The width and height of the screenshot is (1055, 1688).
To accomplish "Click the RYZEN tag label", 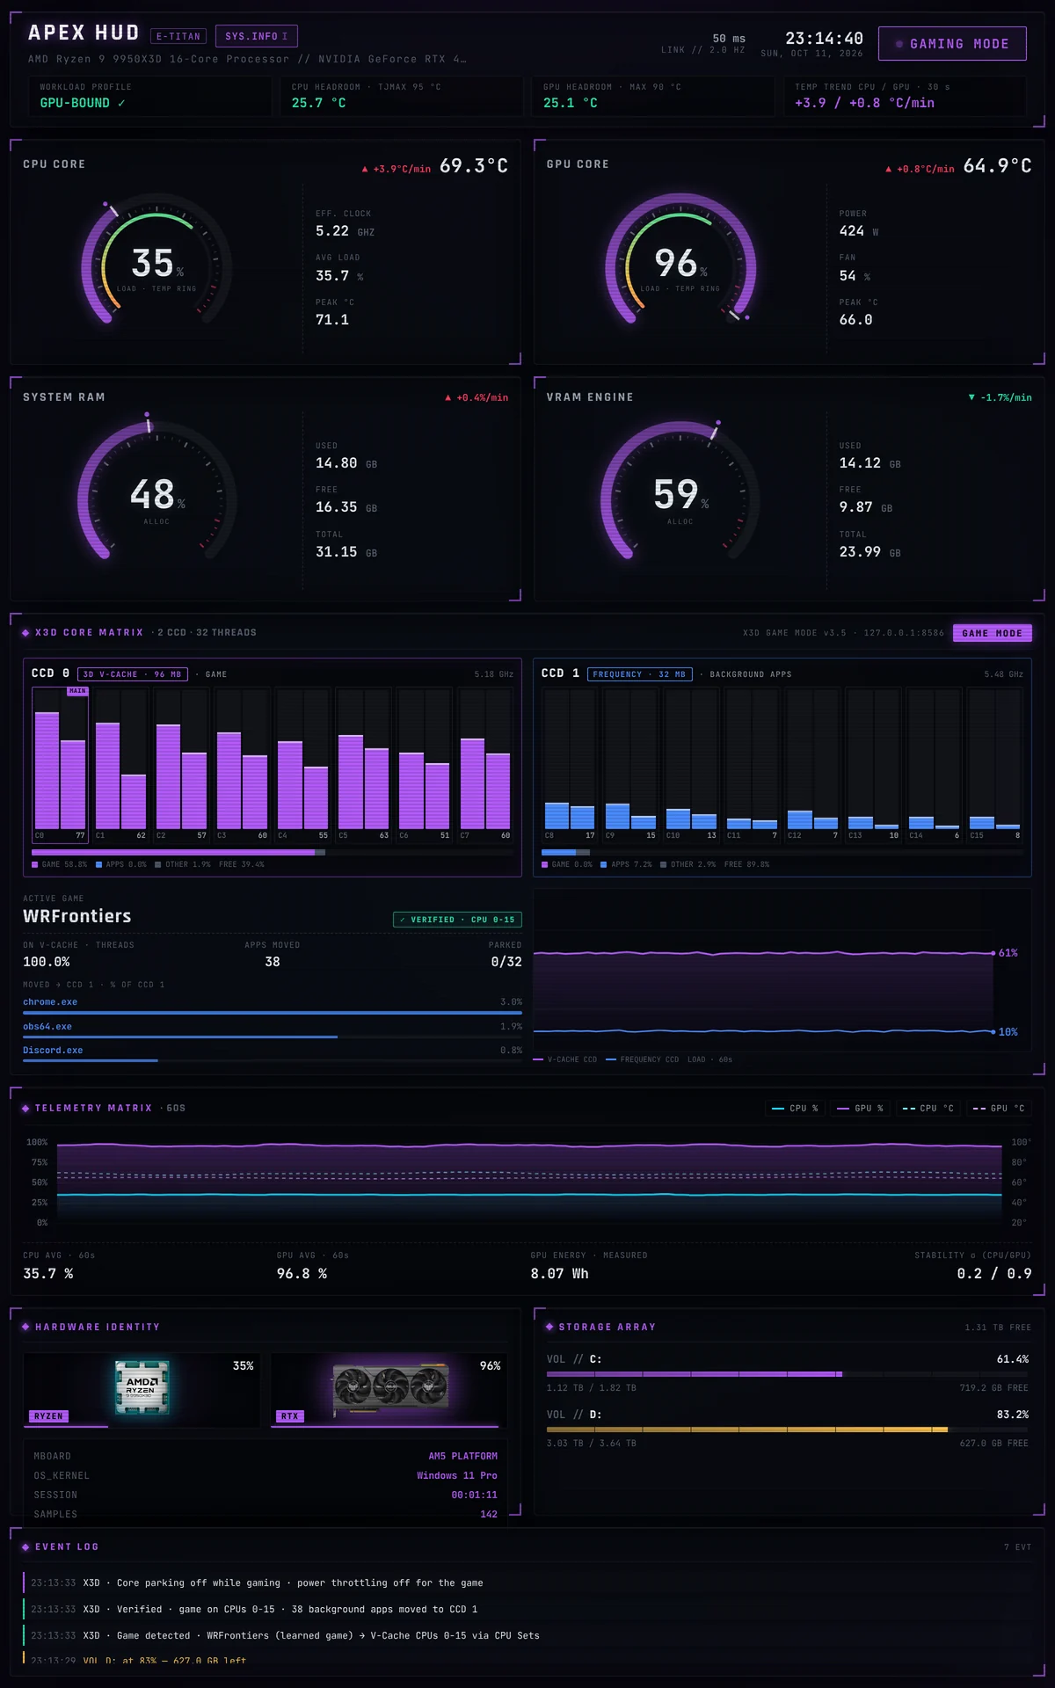I will 48,1416.
